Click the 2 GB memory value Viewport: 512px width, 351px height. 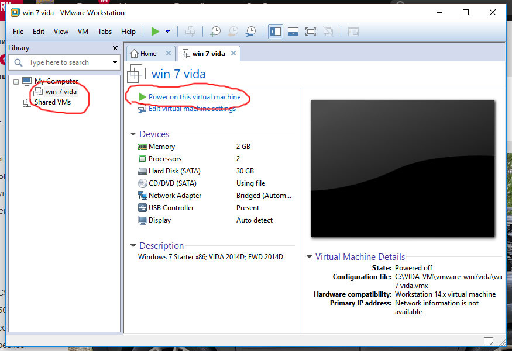tap(243, 147)
